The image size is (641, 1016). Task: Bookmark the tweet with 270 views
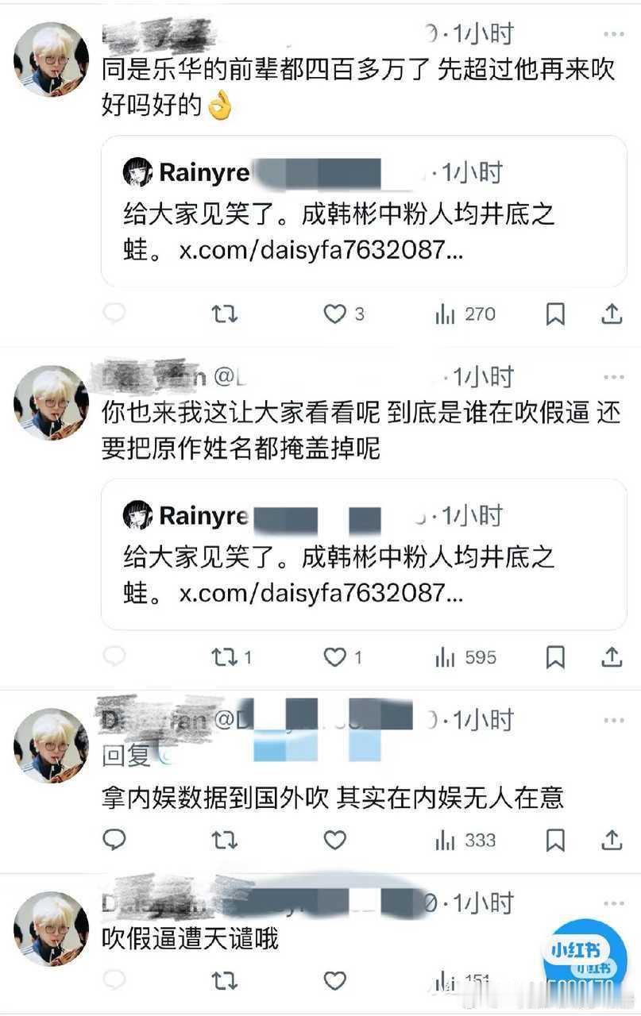click(555, 314)
